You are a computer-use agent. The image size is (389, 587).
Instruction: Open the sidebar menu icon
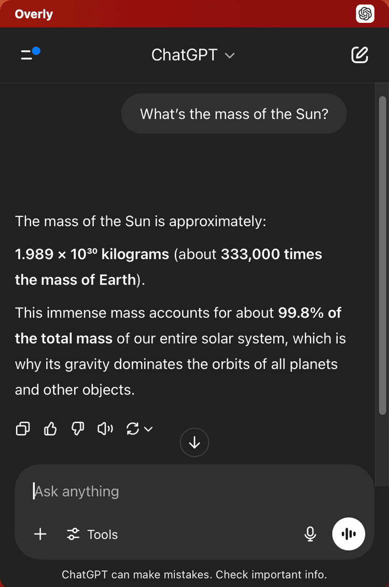coord(30,54)
